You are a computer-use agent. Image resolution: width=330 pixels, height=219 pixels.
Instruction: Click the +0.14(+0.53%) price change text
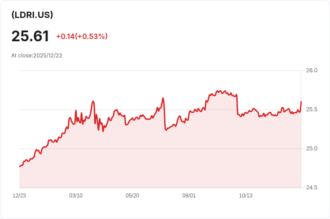click(82, 36)
